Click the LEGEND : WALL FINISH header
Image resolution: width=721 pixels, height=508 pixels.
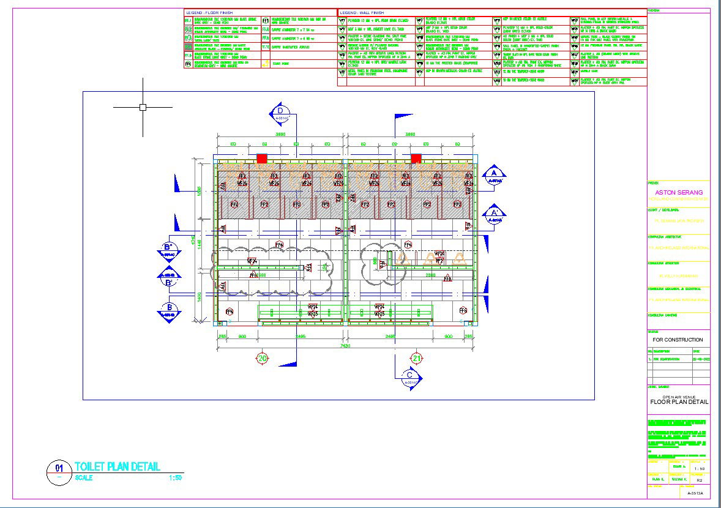point(363,12)
